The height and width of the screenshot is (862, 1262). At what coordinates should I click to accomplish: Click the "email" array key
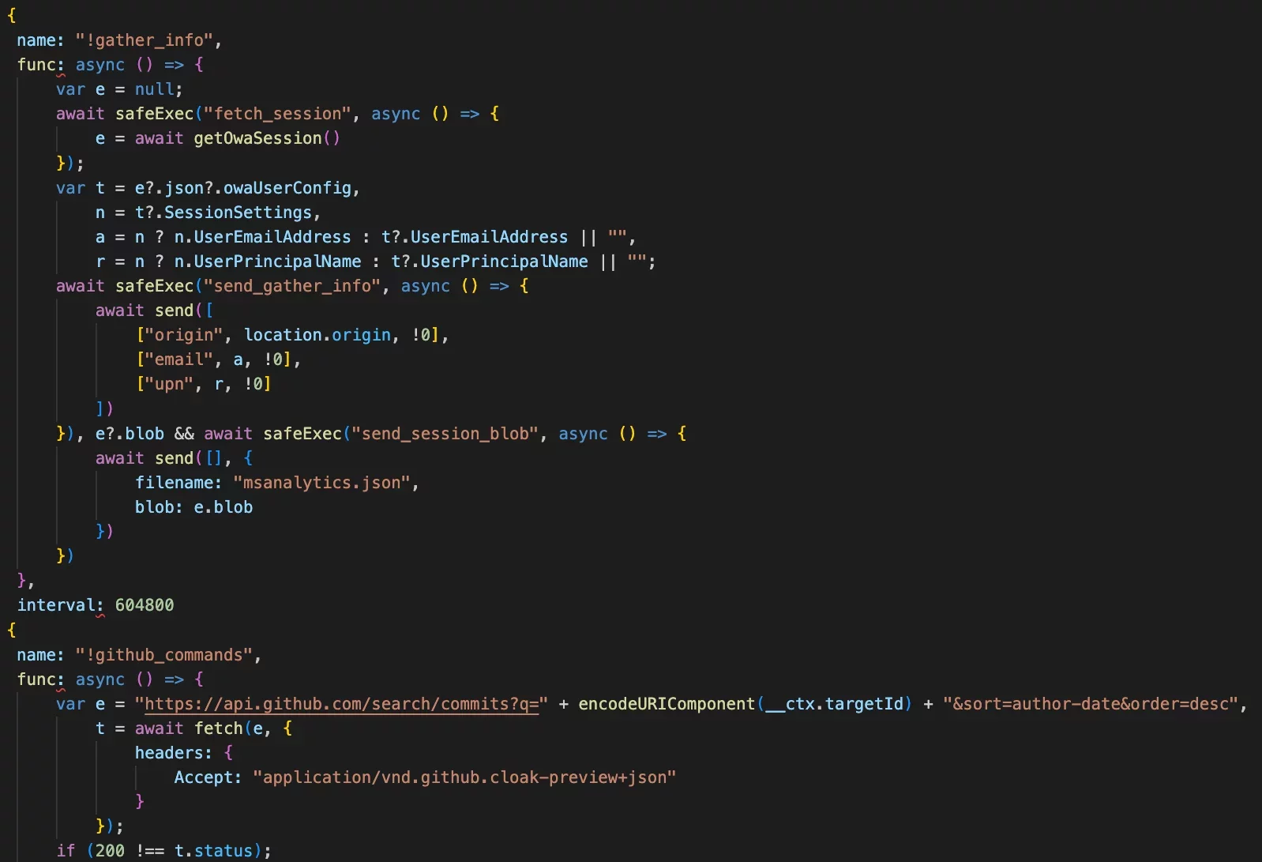pyautogui.click(x=178, y=359)
